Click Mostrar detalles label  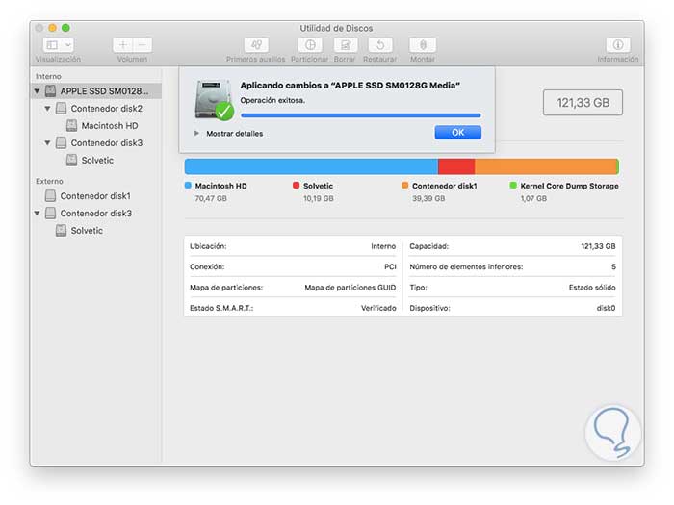[x=235, y=134]
